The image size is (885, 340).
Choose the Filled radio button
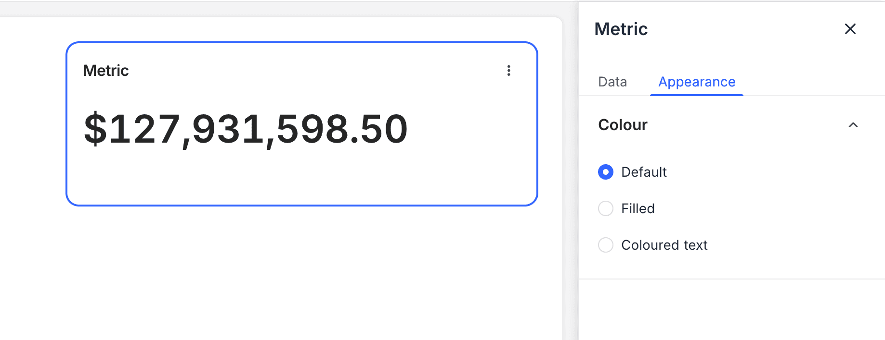click(x=606, y=208)
